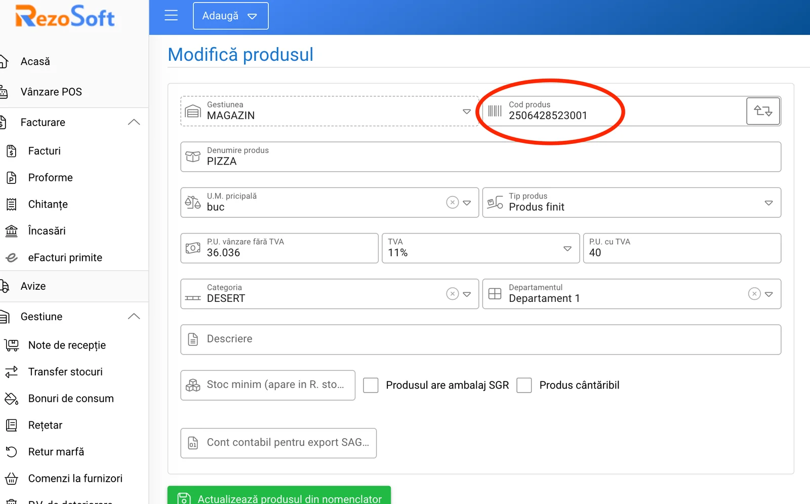Screen dimensions: 810x504
Task: Click the barcode icon in Cod produs
Action: [495, 111]
